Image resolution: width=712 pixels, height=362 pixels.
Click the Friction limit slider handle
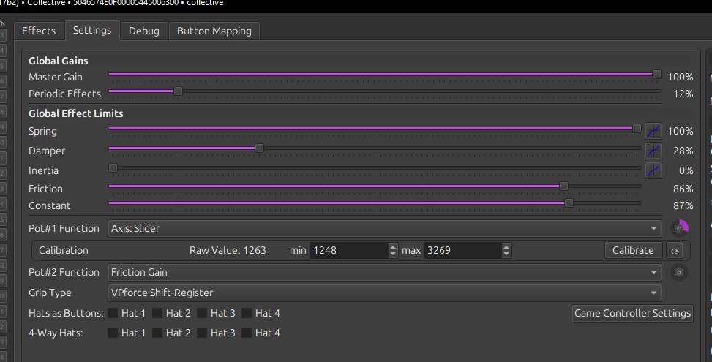[x=563, y=186]
